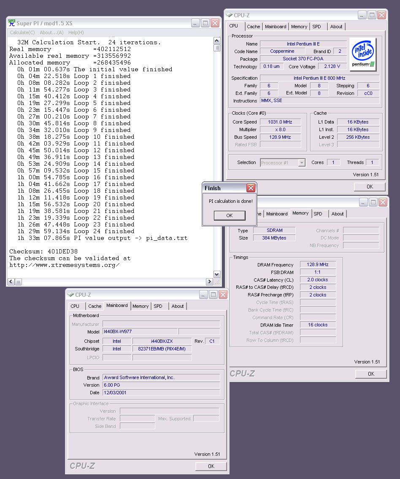This screenshot has width=400, height=479.
Task: Switch to About tab in Mainboard CPU-Z window
Action: [x=178, y=306]
